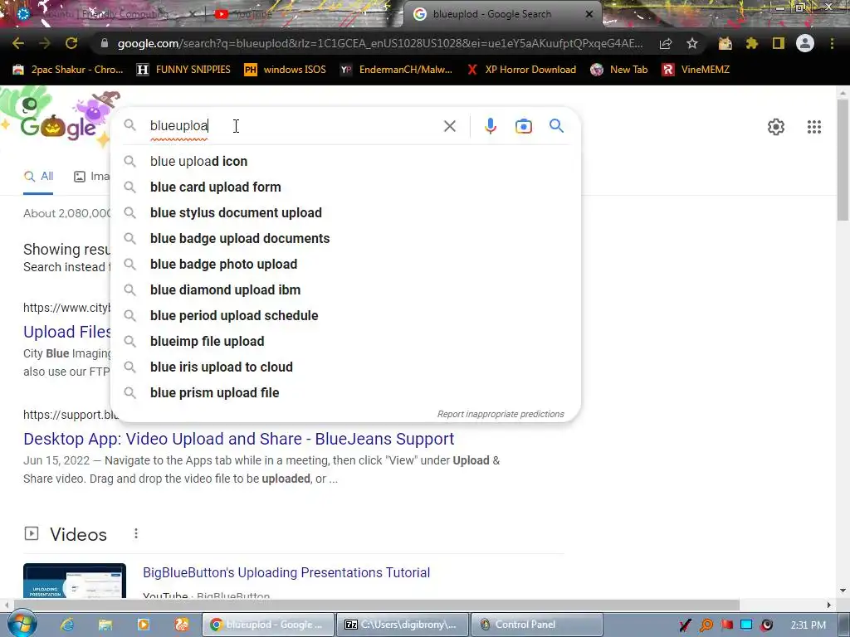Image resolution: width=850 pixels, height=637 pixels.
Task: Choose suggestion blue badge photo upload
Action: click(345, 265)
